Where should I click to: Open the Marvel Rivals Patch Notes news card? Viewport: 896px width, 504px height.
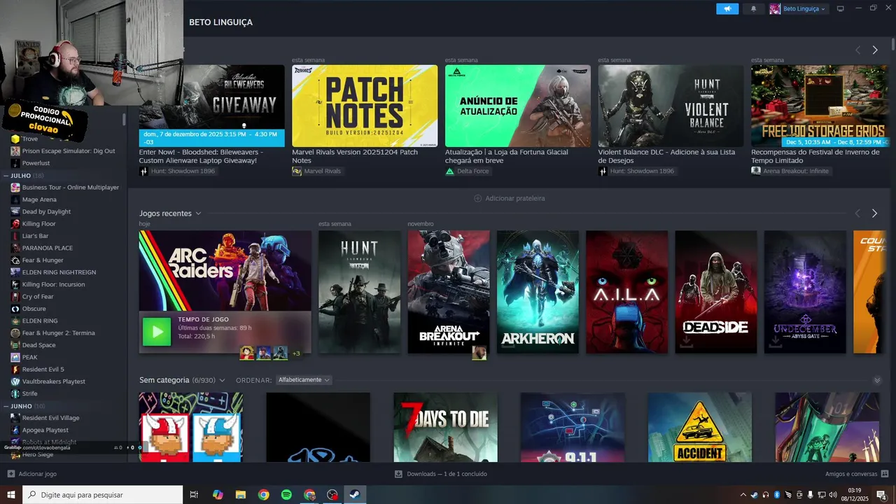[x=365, y=106]
